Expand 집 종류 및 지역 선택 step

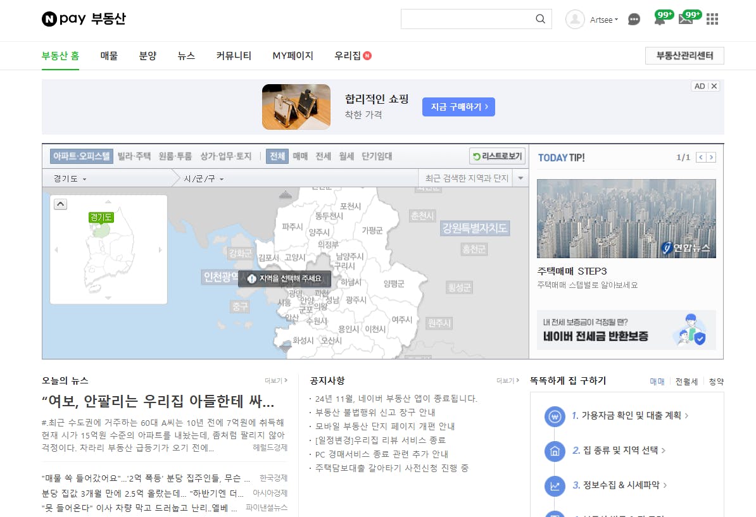619,450
